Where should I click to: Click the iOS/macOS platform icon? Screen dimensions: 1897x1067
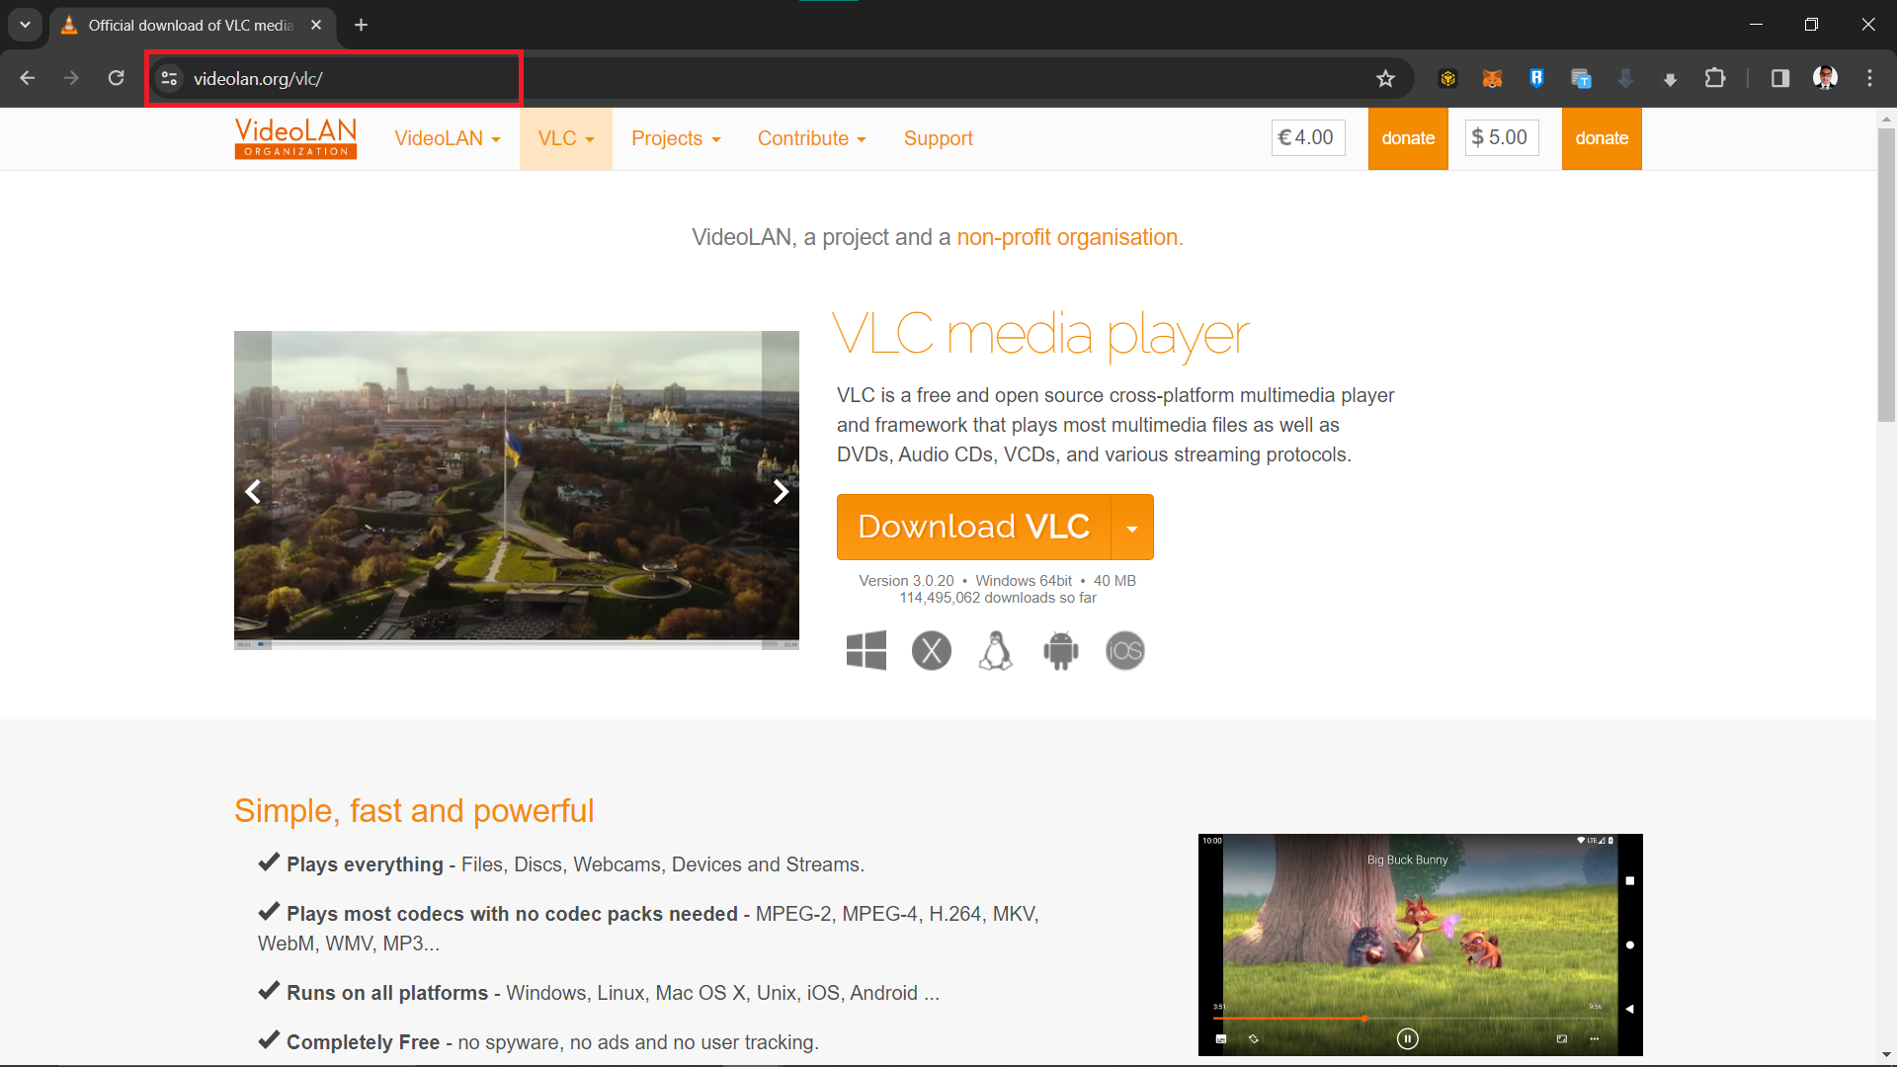click(1123, 649)
